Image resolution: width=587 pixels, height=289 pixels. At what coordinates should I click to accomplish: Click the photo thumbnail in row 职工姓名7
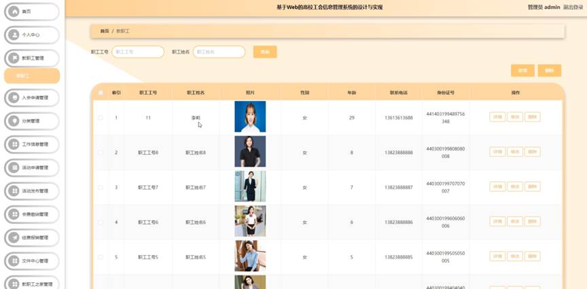click(250, 186)
